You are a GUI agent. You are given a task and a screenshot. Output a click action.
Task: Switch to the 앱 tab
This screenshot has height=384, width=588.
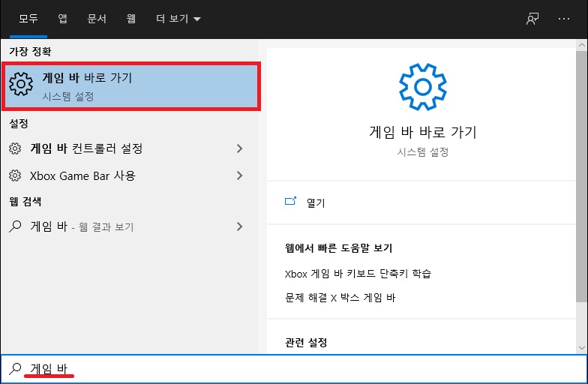[62, 18]
